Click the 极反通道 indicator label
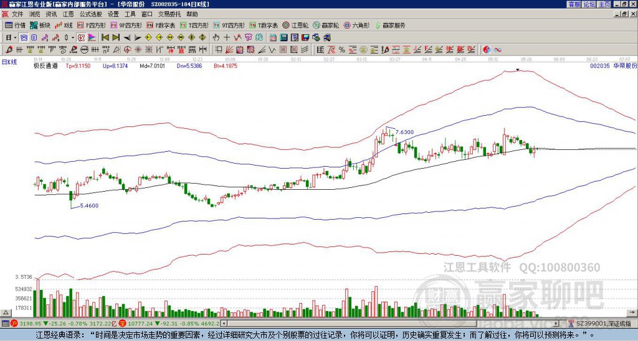638x341 pixels. 45,65
